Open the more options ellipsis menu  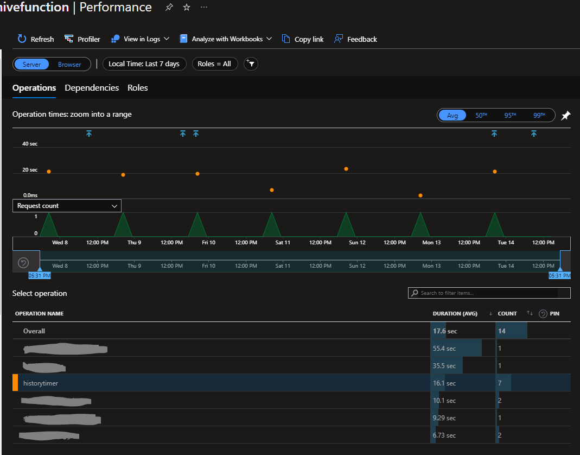point(204,7)
